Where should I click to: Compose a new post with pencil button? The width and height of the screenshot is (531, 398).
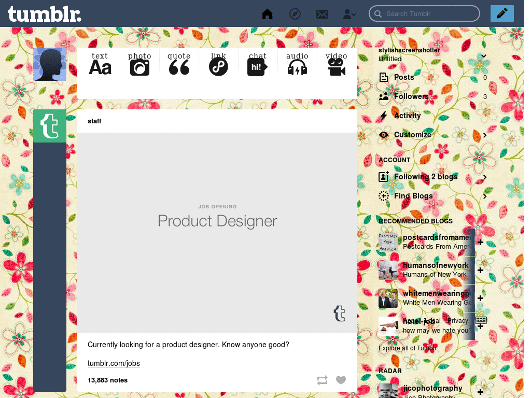tap(502, 13)
